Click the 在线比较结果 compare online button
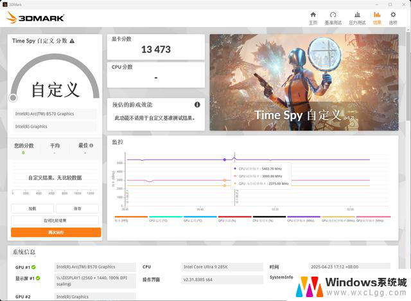This screenshot has height=301, width=411. click(55, 221)
